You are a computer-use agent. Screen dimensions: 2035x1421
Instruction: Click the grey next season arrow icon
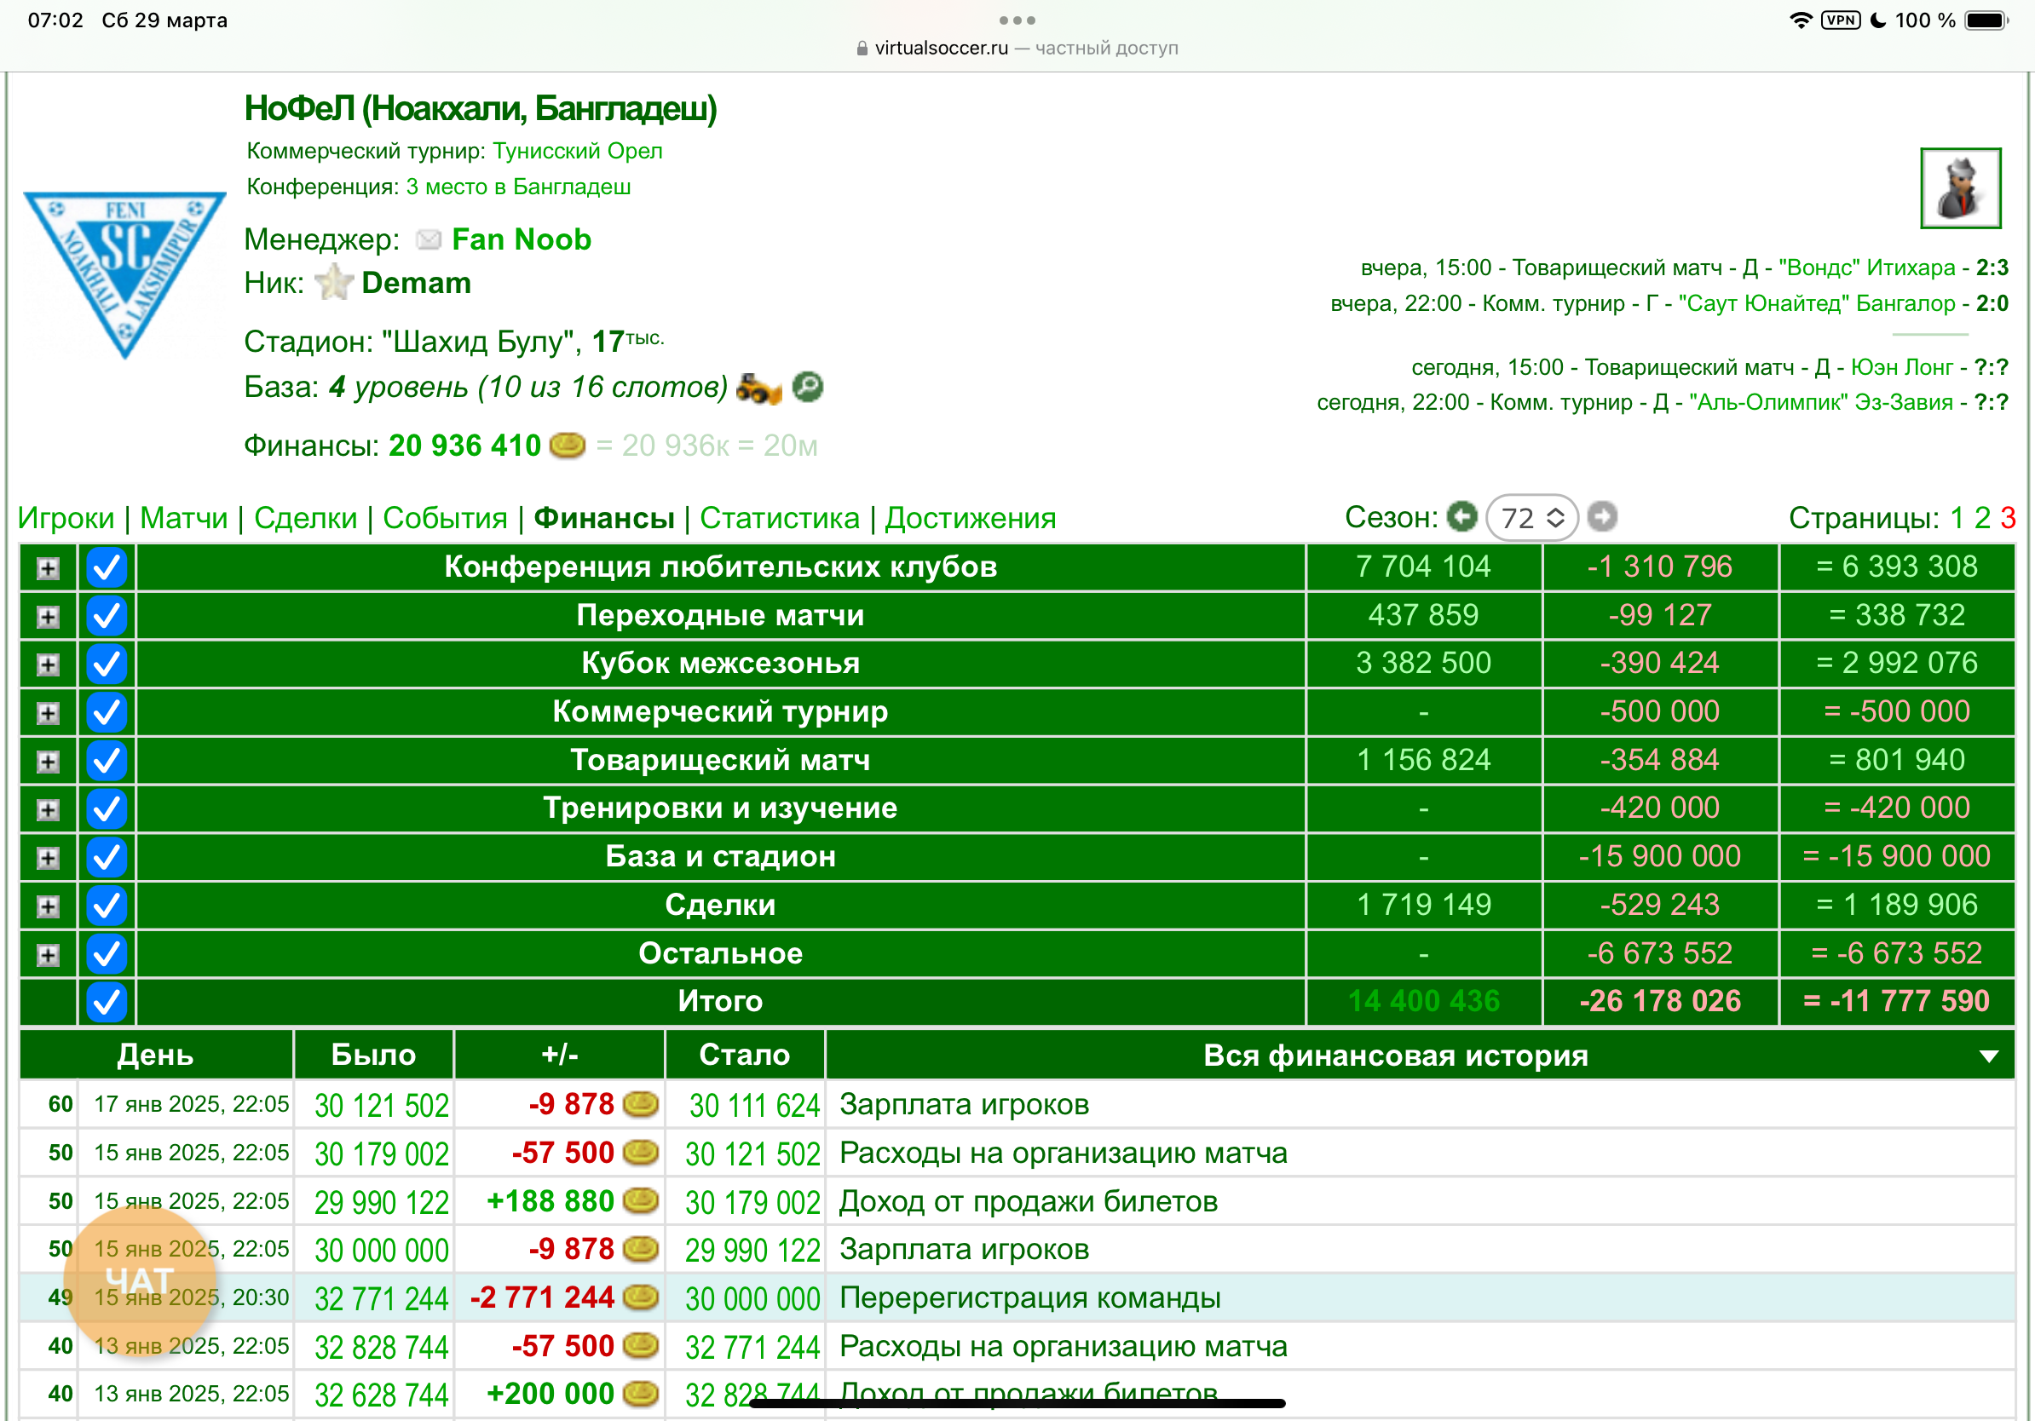pyautogui.click(x=1601, y=516)
